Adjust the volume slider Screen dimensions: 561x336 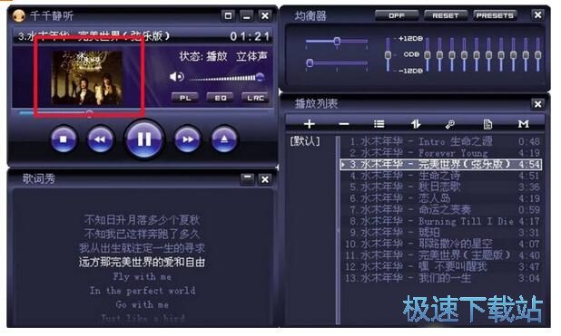(227, 78)
